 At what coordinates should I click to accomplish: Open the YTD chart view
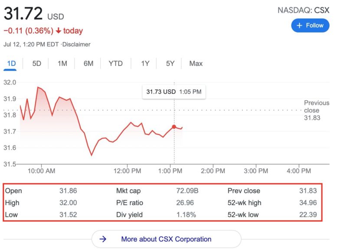(x=115, y=64)
